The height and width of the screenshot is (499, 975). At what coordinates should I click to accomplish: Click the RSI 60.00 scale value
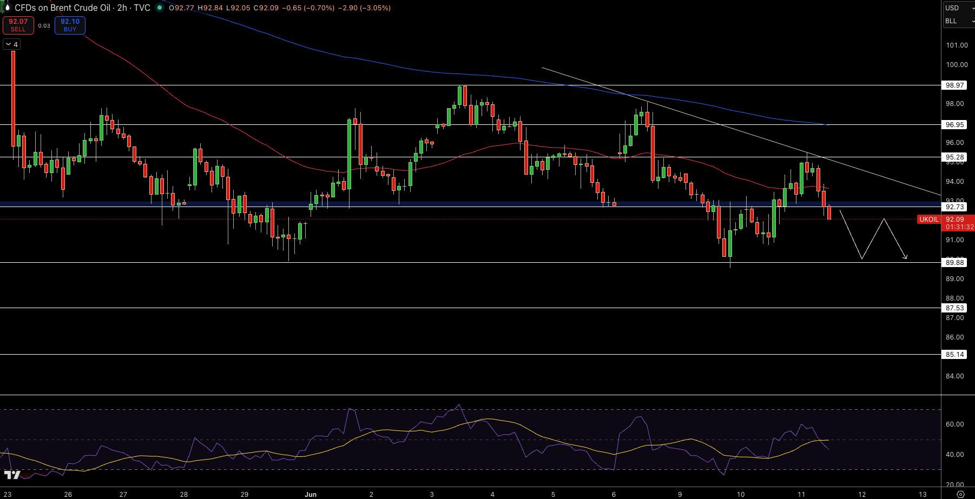954,424
